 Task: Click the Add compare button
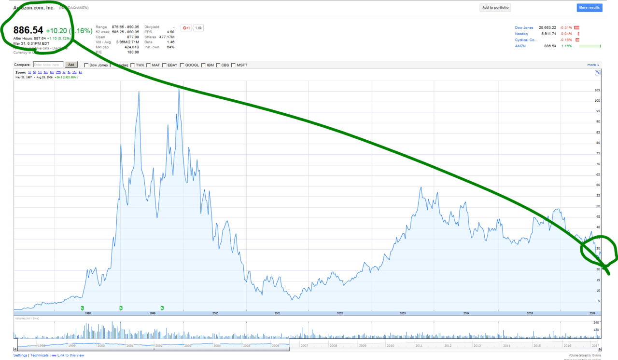71,65
